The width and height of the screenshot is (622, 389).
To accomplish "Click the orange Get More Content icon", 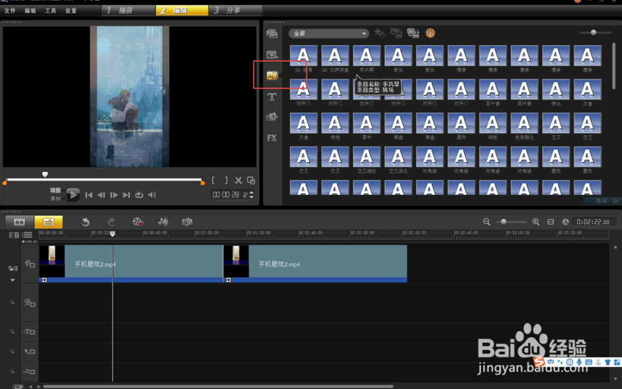I will coord(430,33).
